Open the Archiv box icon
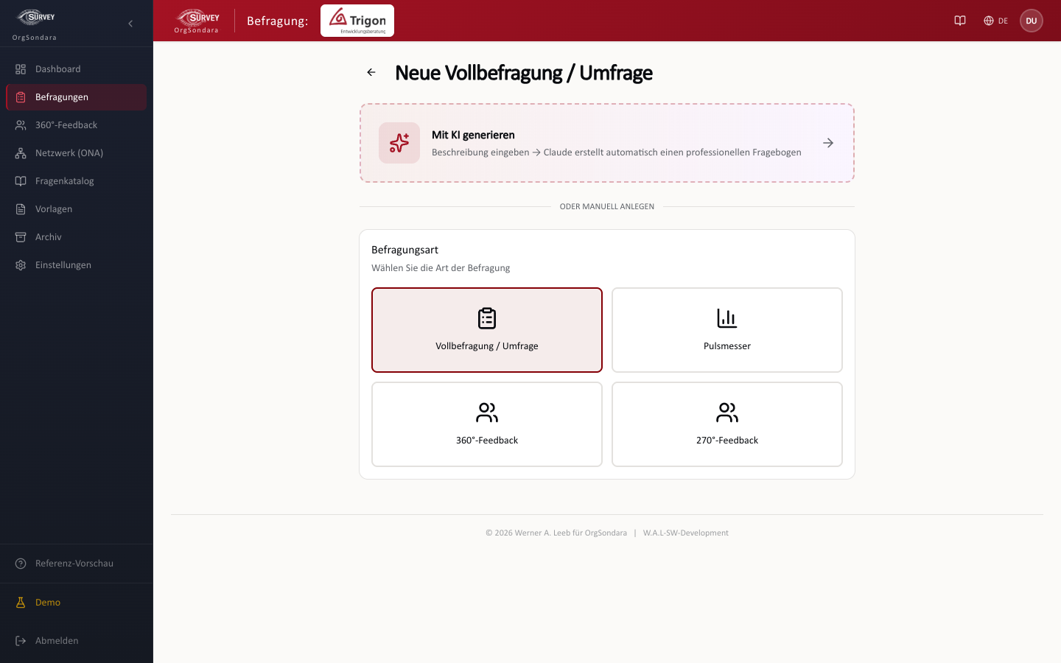This screenshot has width=1061, height=663. pyautogui.click(x=21, y=237)
